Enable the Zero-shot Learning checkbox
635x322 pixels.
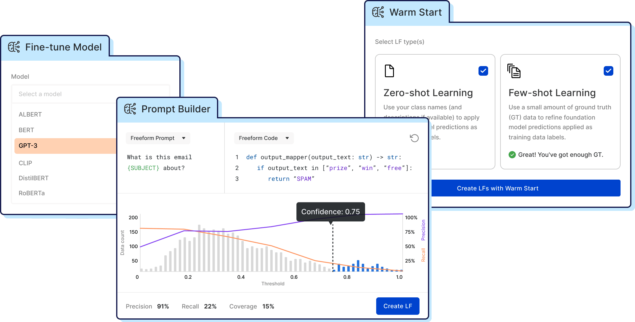pyautogui.click(x=483, y=71)
